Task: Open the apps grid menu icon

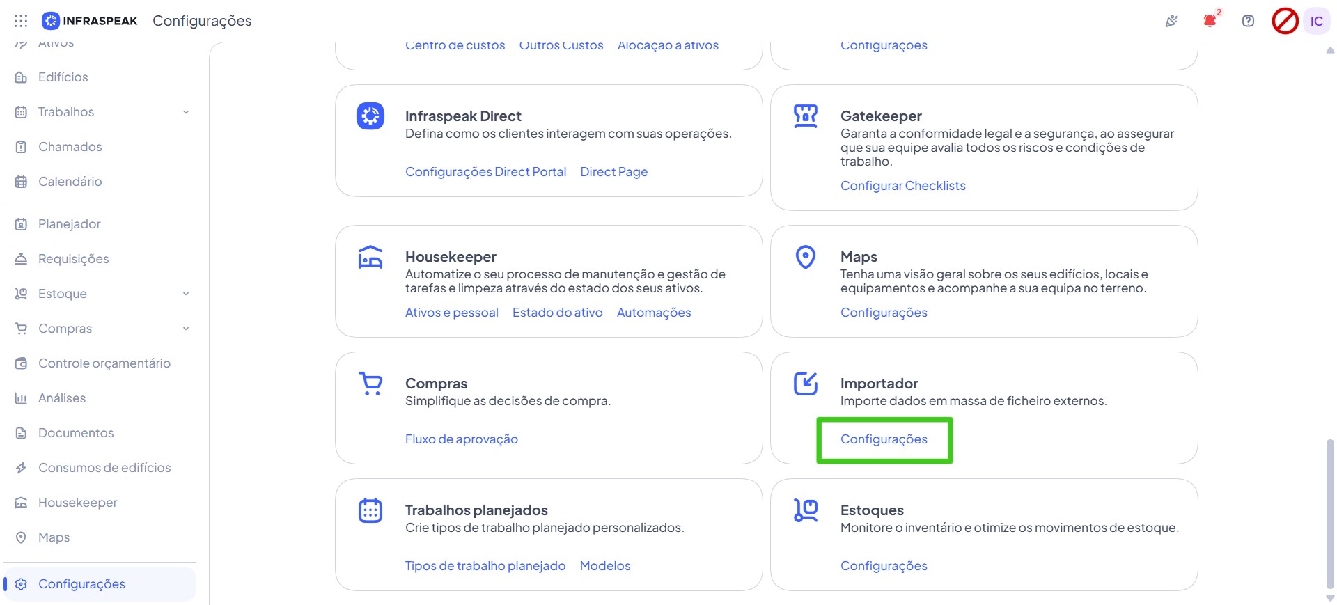Action: pyautogui.click(x=21, y=21)
